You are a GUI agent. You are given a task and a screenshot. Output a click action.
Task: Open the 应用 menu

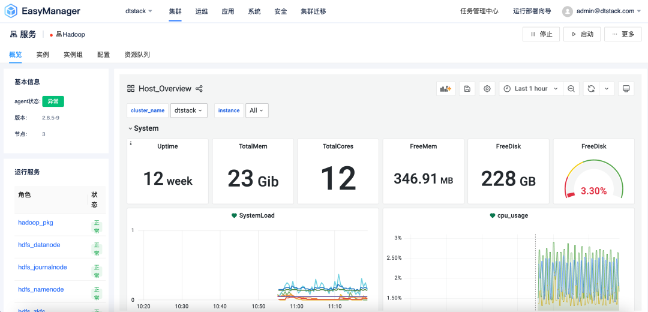click(x=228, y=11)
